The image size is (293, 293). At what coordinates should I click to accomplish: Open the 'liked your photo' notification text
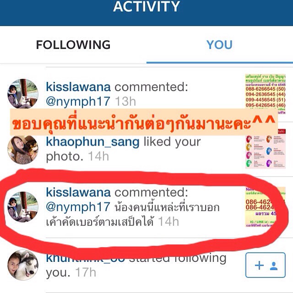tap(123, 149)
